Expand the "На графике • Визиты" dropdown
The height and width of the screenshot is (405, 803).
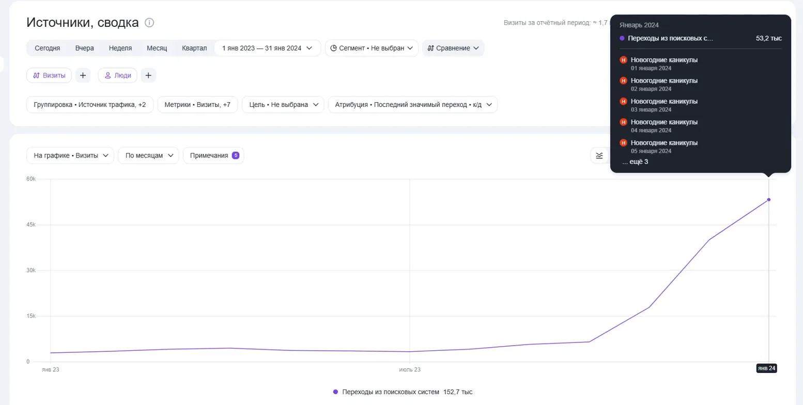[70, 155]
